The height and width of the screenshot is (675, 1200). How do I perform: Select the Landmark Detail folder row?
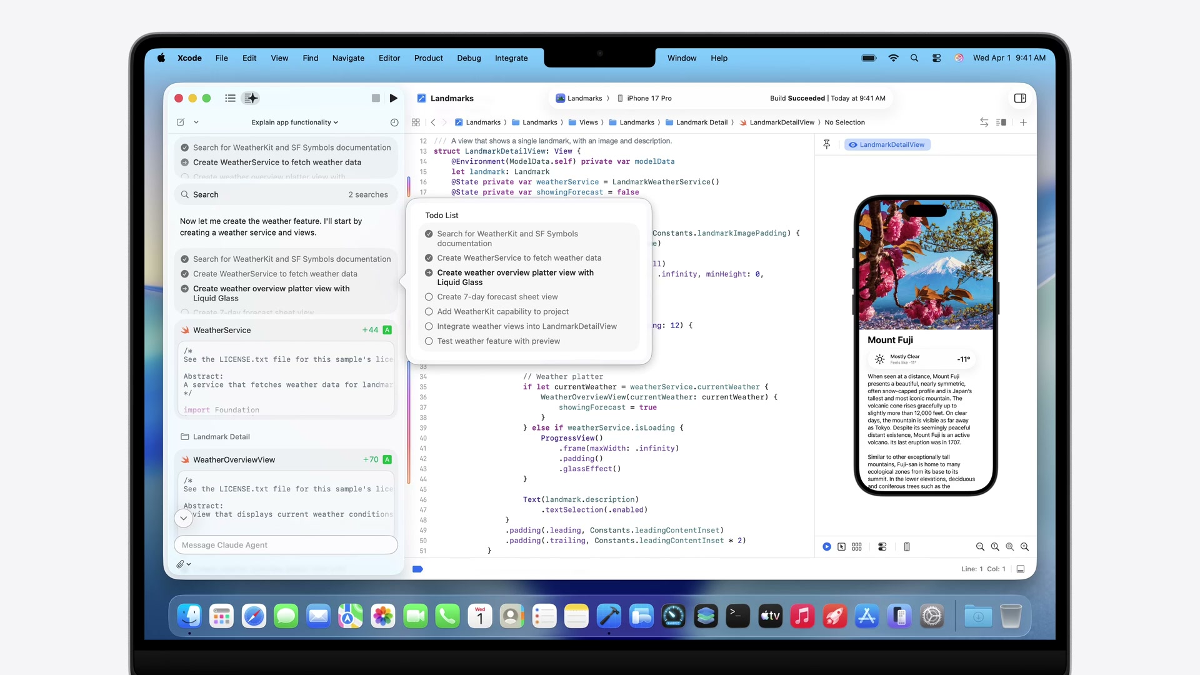tap(215, 437)
